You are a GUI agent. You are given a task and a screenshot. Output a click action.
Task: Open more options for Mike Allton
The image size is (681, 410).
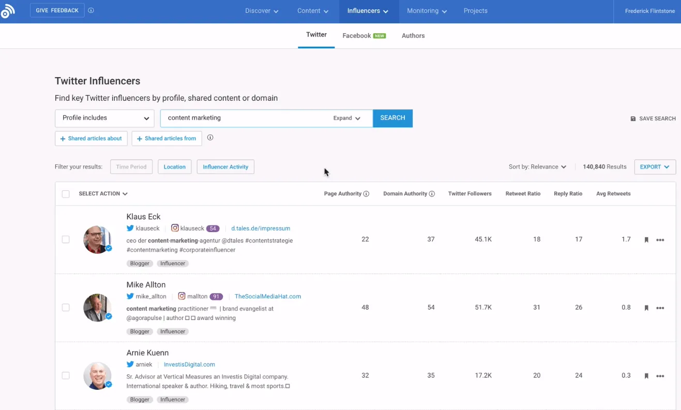(x=660, y=308)
